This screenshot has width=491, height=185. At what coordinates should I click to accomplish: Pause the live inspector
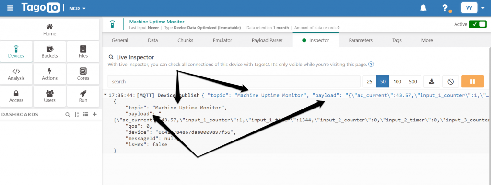point(472,81)
